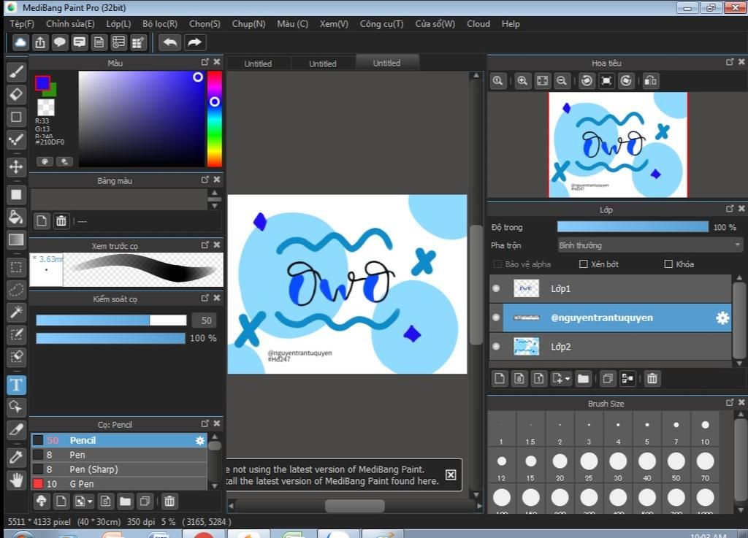Viewport: 748px width, 538px height.
Task: Choose brush size 70 preset
Action: coord(705,466)
